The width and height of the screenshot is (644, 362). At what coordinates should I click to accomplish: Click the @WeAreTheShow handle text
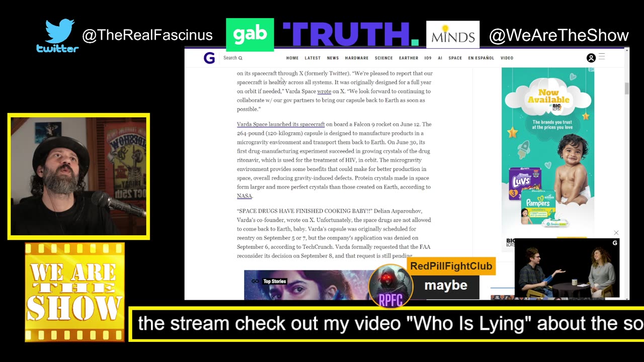(x=559, y=35)
